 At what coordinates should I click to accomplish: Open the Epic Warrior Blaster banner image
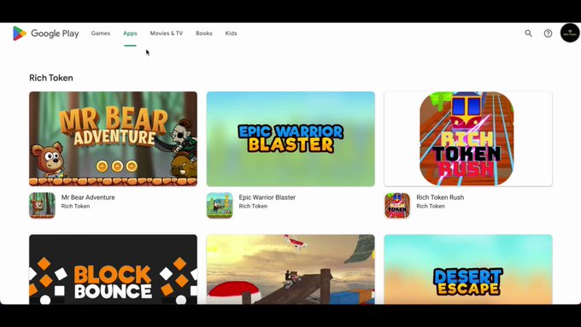click(290, 139)
